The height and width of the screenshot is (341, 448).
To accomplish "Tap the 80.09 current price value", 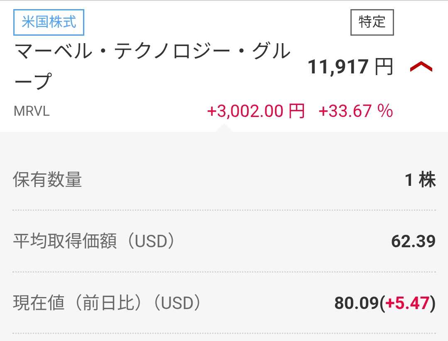I will click(x=357, y=303).
